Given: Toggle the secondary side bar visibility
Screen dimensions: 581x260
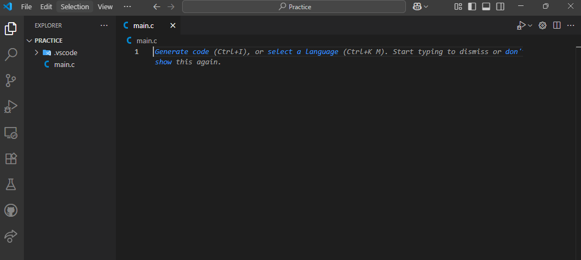Looking at the screenshot, I should pos(500,6).
